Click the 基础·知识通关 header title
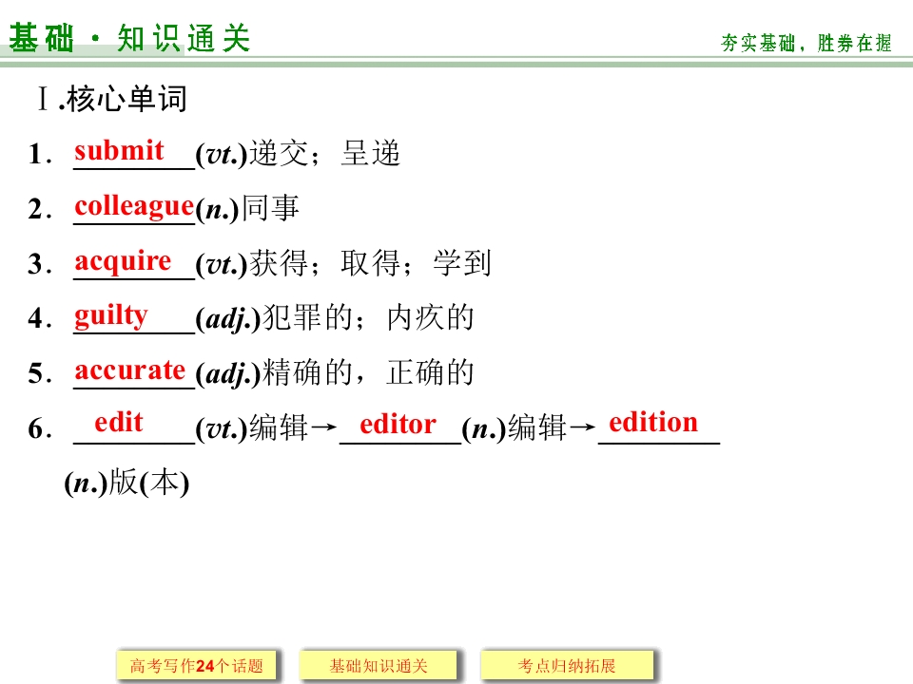Viewport: 913px width, 684px height. click(129, 38)
